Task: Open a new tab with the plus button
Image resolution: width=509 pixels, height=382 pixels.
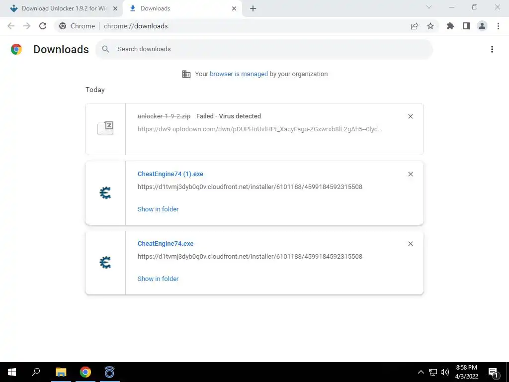Action: tap(253, 9)
